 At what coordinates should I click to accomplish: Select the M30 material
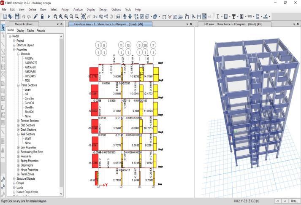27,81
